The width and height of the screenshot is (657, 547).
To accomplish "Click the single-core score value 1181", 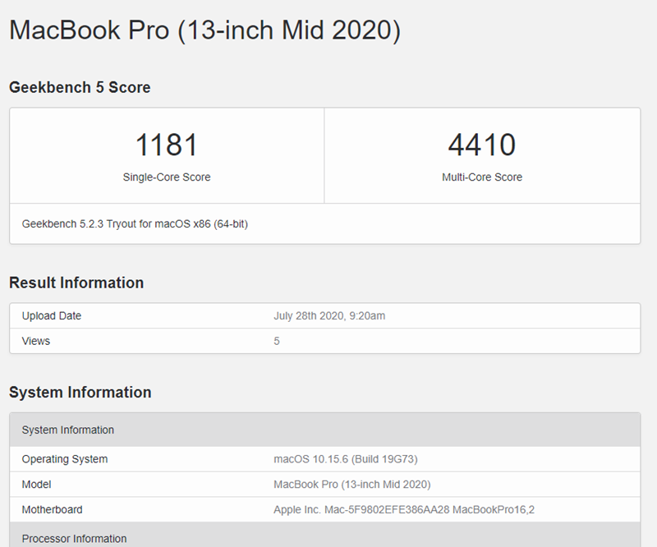I will [167, 145].
